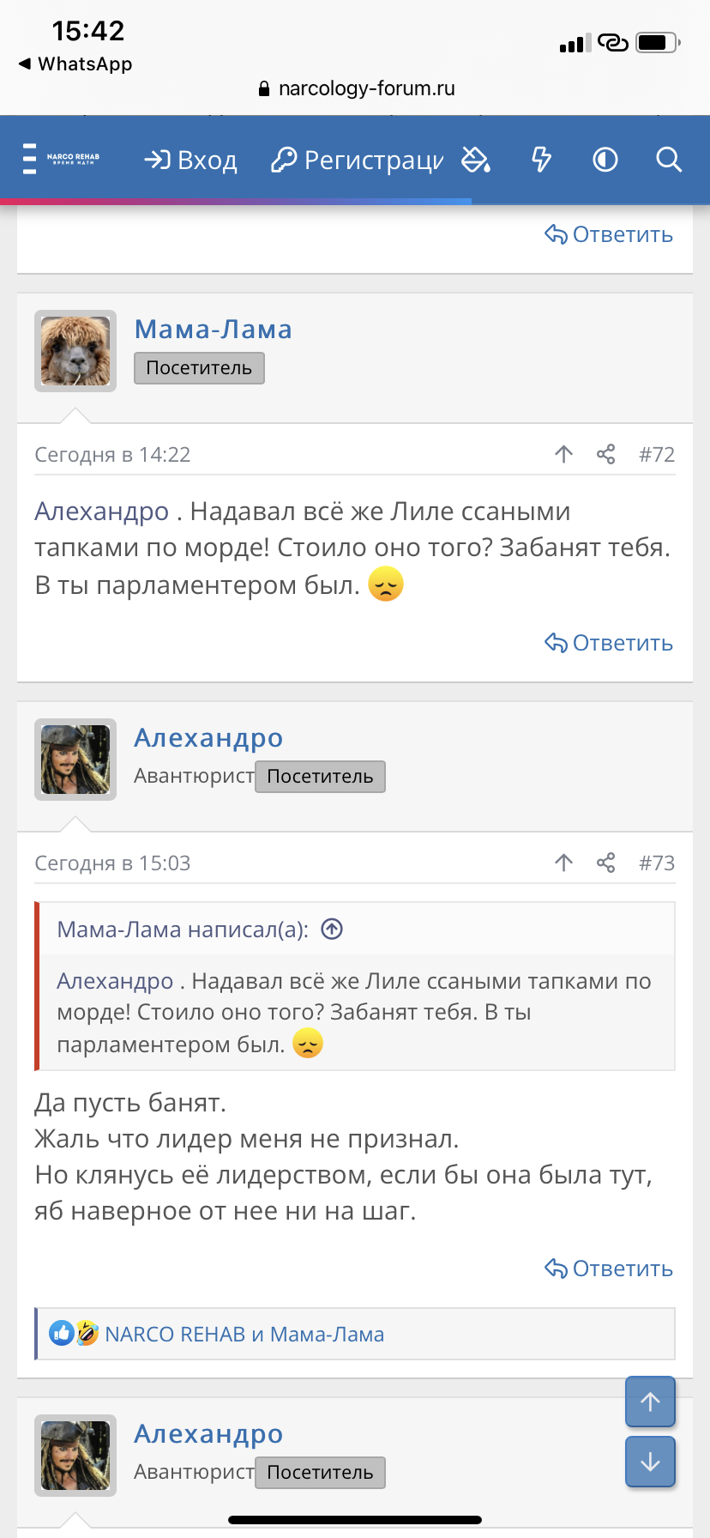Open the search magnifier icon

pos(668,160)
